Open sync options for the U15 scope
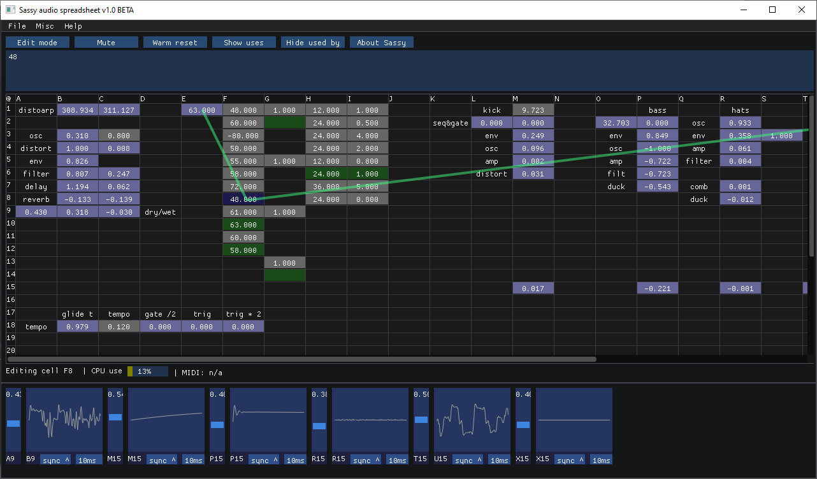Screen dimensions: 817x479 coord(468,459)
